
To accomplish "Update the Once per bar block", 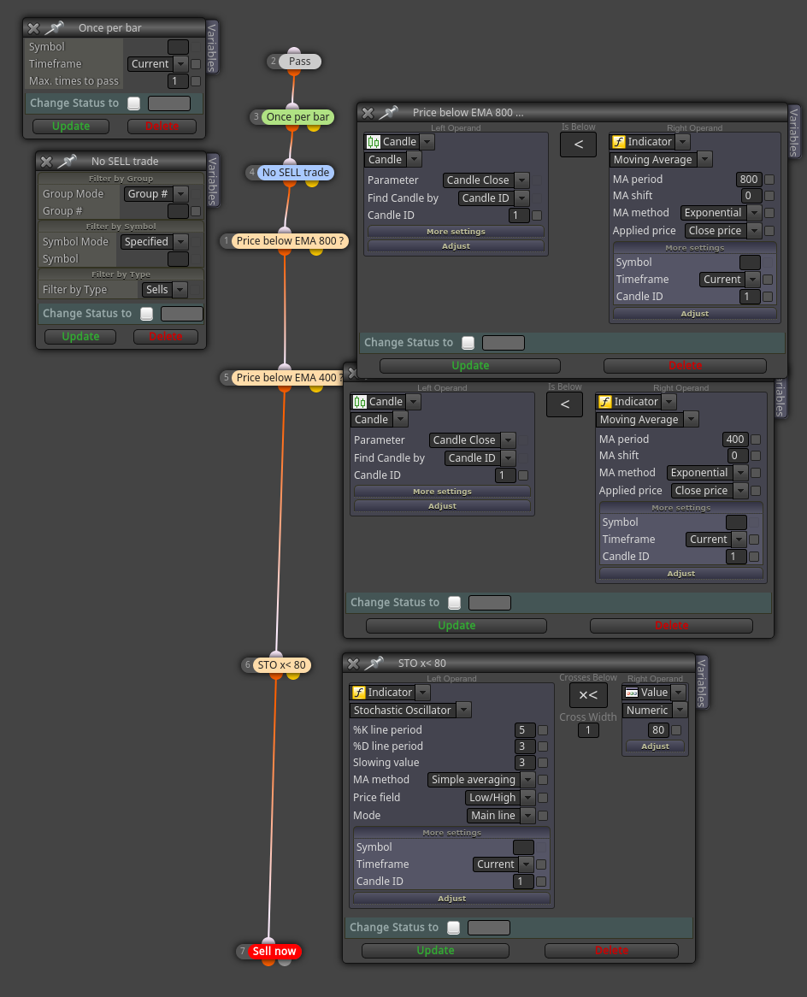I will point(71,127).
